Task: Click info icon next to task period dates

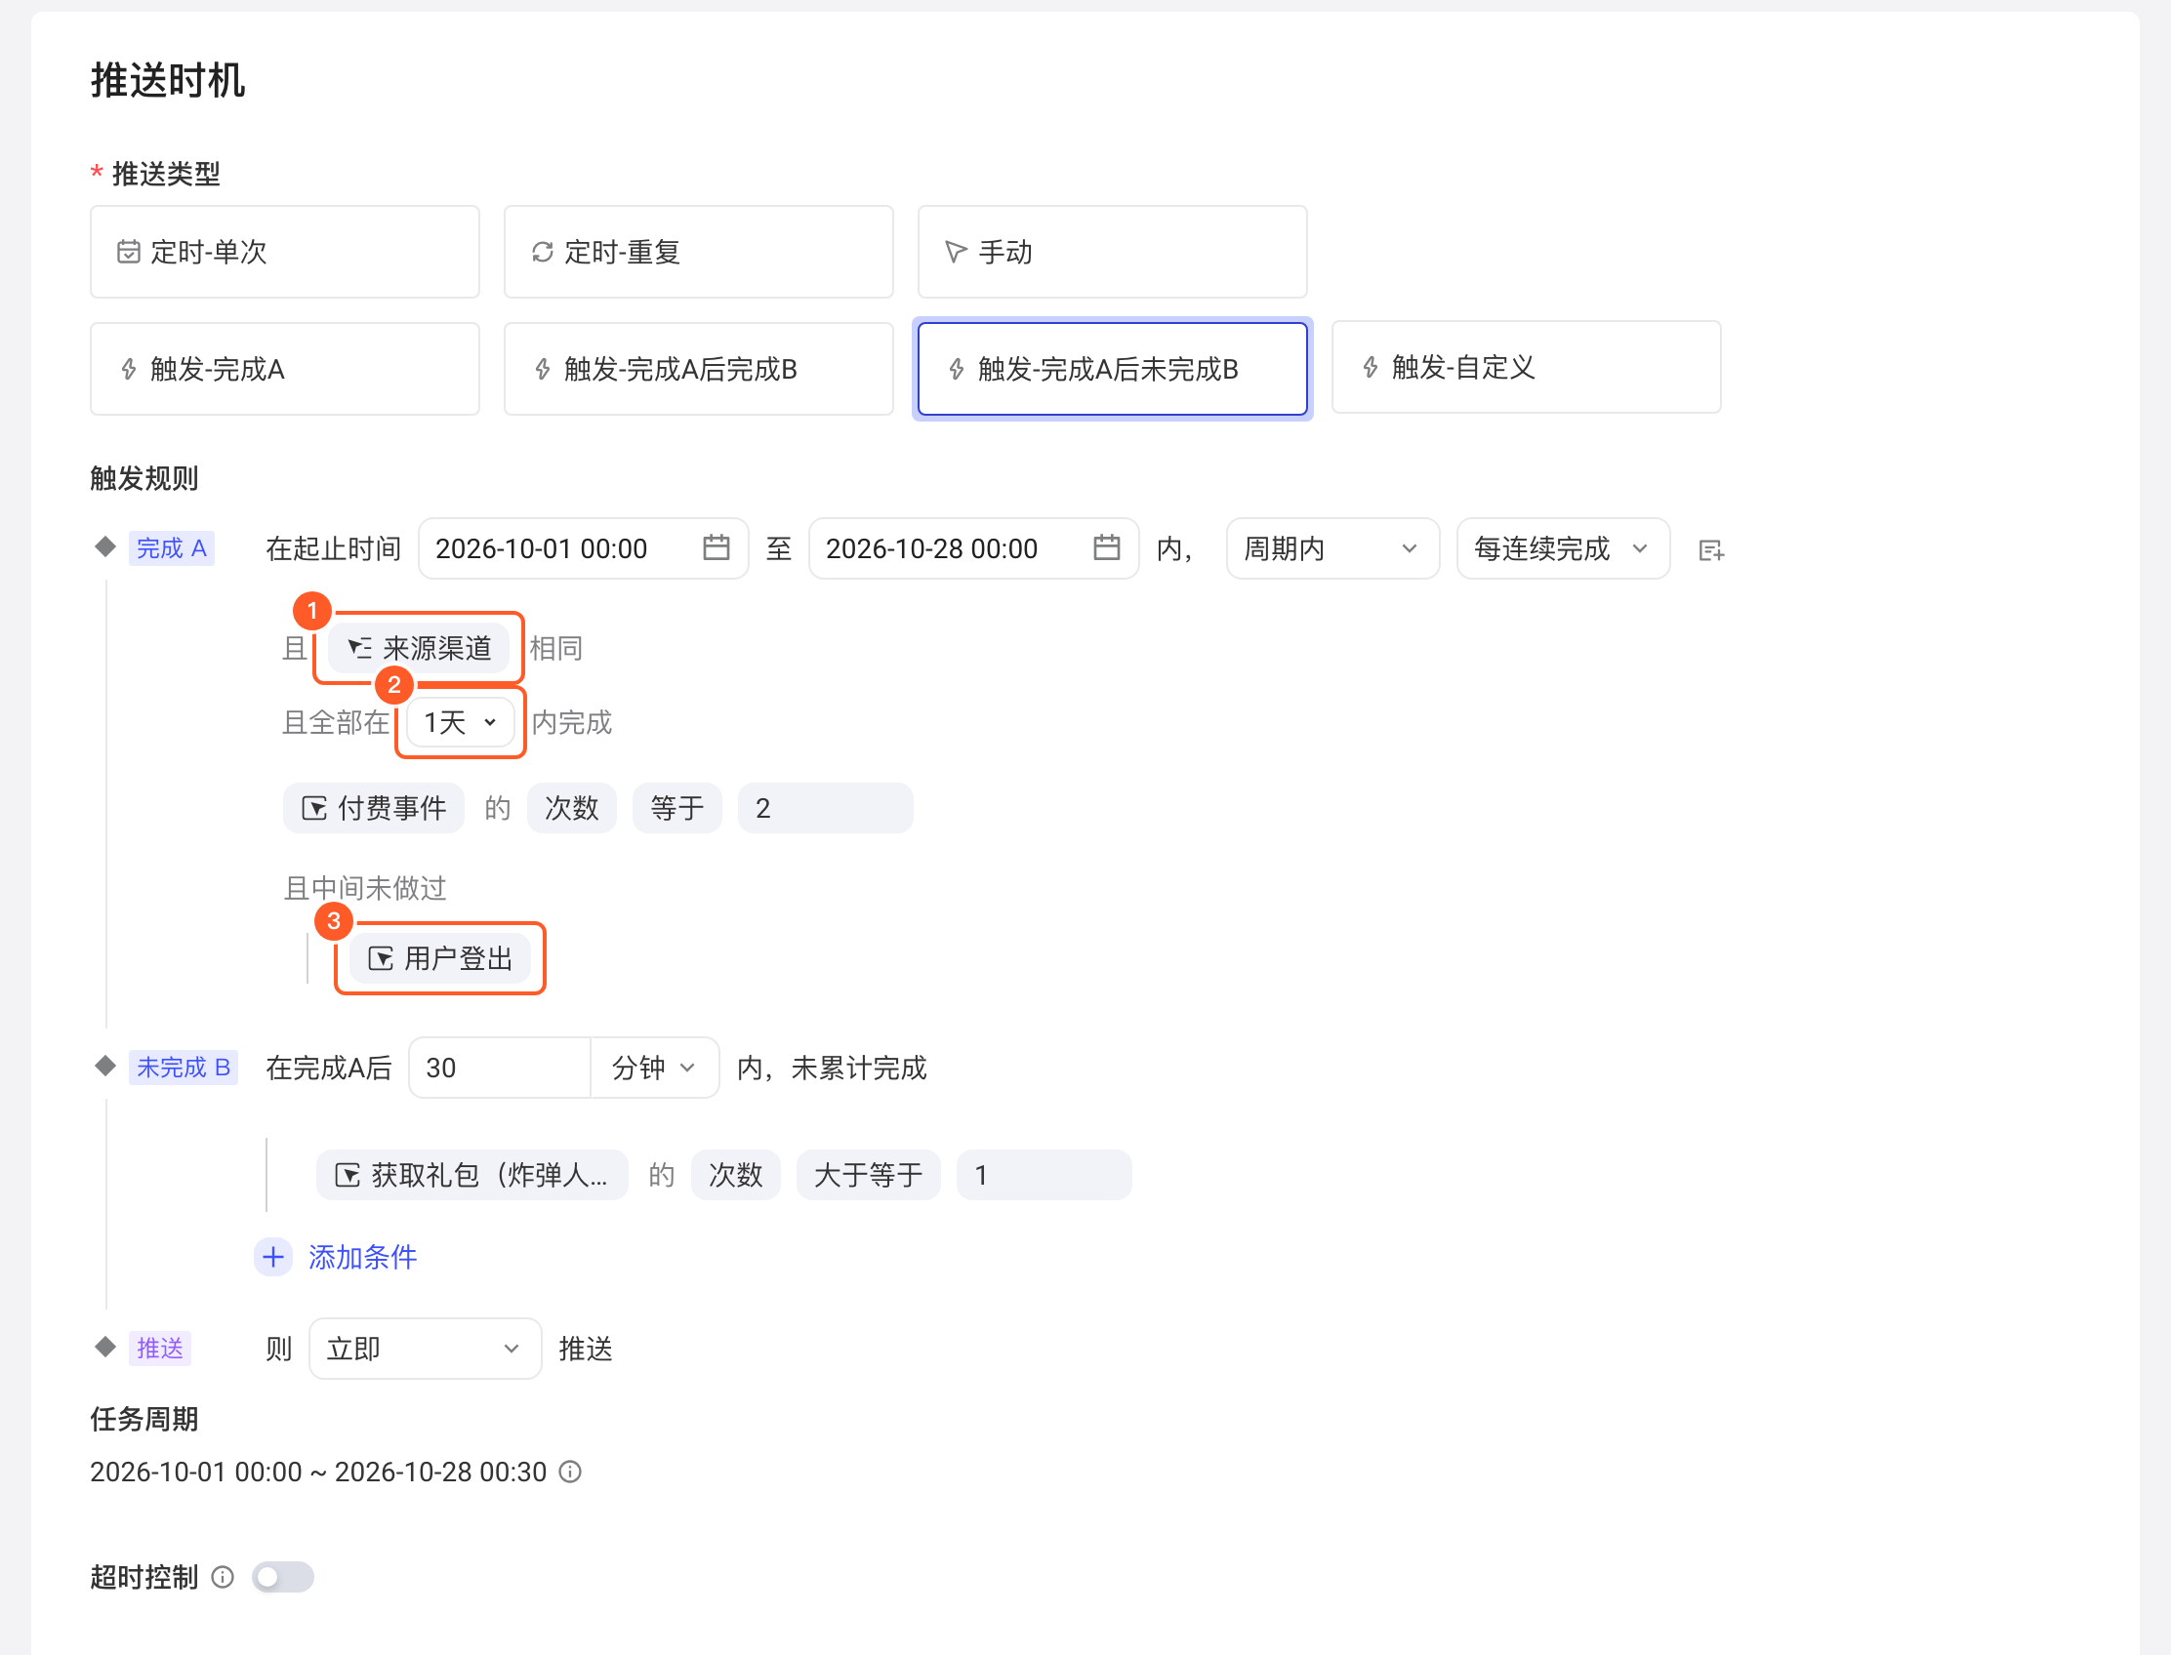Action: click(x=571, y=1472)
